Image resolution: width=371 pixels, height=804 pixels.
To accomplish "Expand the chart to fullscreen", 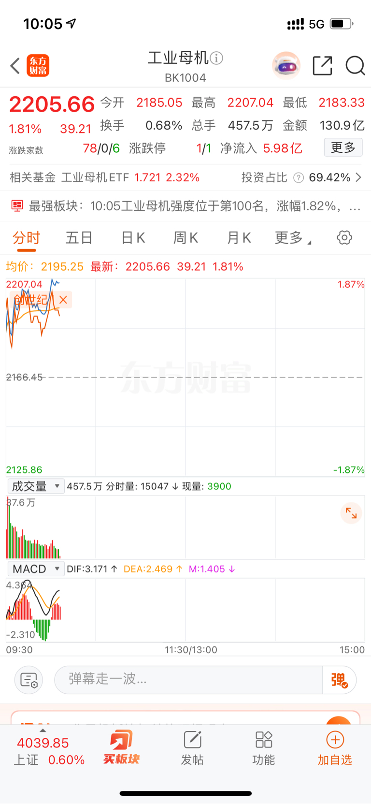I will pyautogui.click(x=351, y=513).
